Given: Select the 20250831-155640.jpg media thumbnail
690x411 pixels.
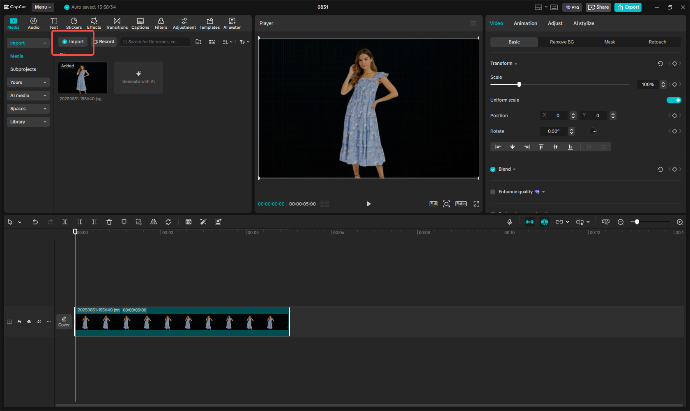Looking at the screenshot, I should pyautogui.click(x=82, y=78).
